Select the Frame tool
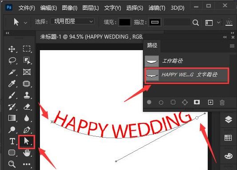Screen dimensions: 237x170 (27, 72)
